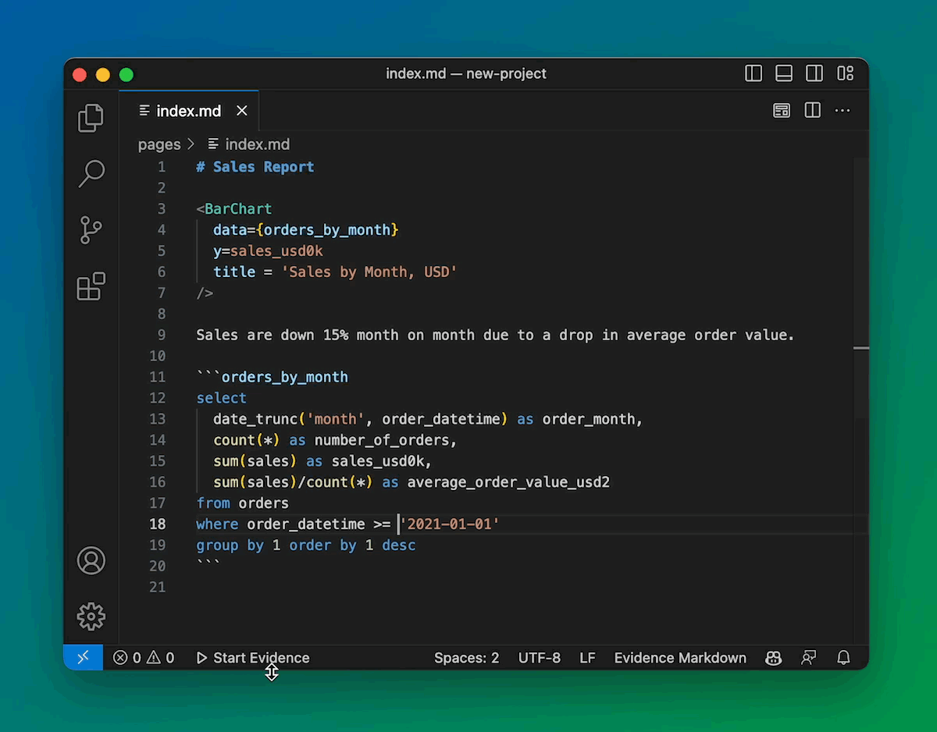Click line number 21 in gutter
Screen dimensions: 937x732
click(x=158, y=588)
